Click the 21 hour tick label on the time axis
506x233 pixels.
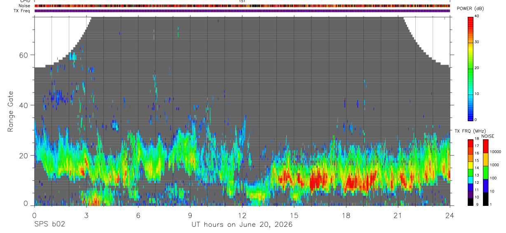[x=398, y=215]
